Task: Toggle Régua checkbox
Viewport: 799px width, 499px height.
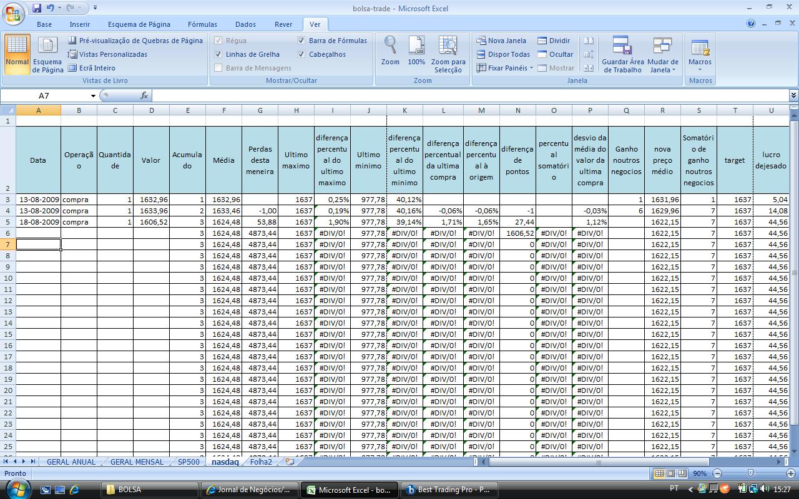Action: coord(218,41)
